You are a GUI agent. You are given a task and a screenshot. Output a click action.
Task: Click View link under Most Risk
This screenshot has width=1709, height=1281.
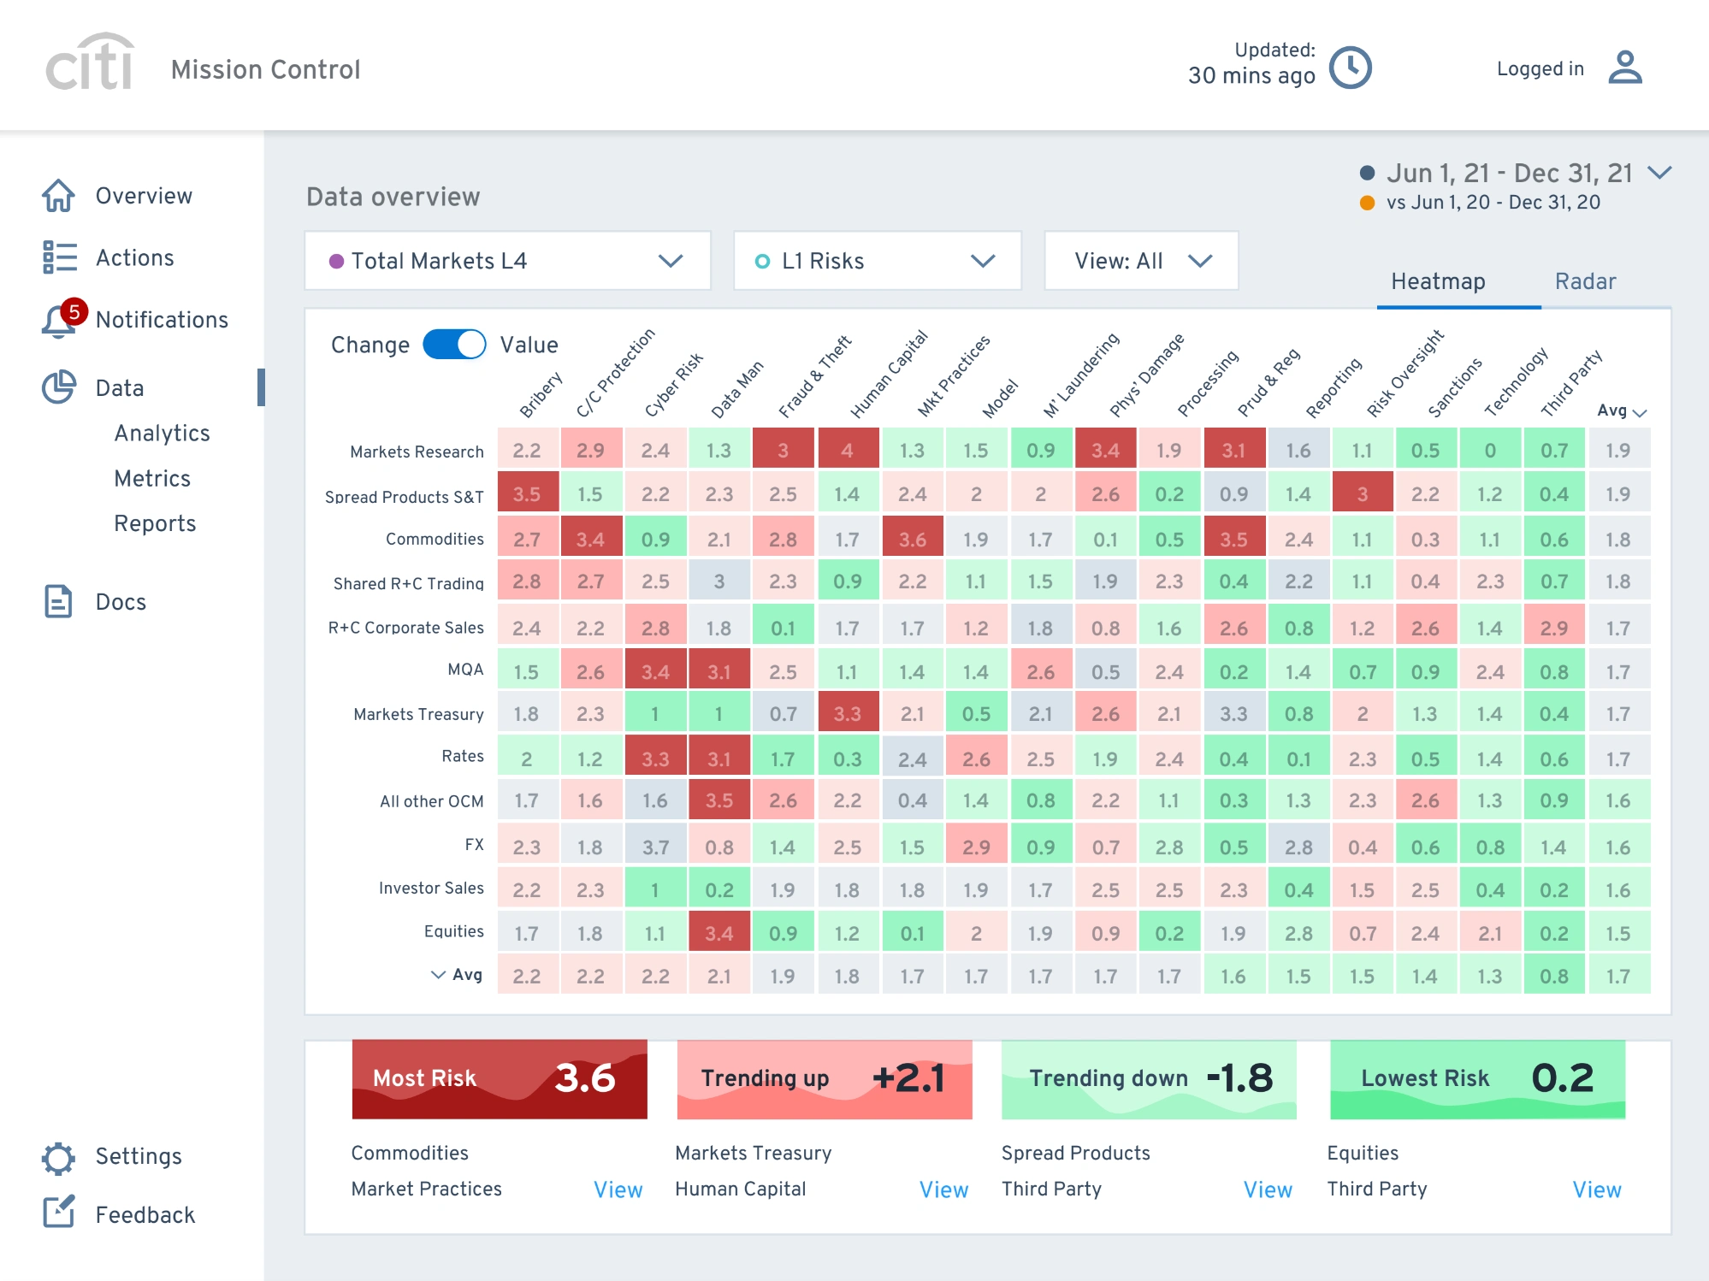click(618, 1189)
